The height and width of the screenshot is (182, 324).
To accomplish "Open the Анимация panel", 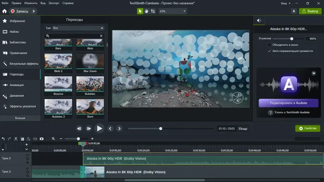I will click(x=20, y=85).
